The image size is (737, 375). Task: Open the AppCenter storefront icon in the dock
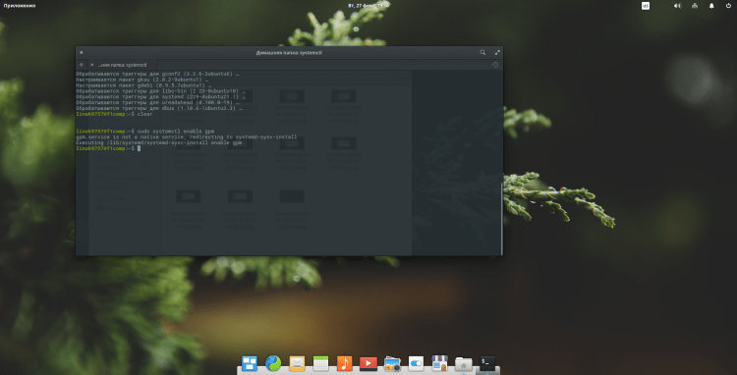[439, 363]
